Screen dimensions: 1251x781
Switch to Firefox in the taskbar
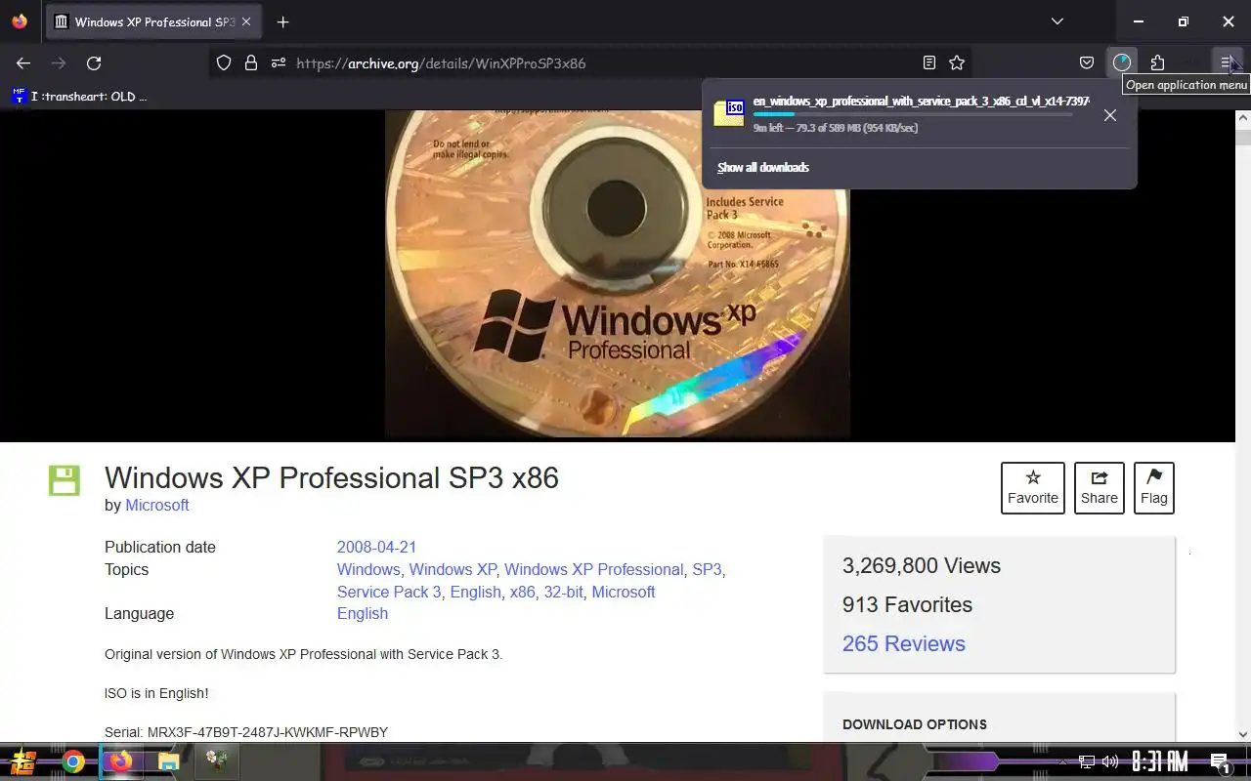click(120, 761)
